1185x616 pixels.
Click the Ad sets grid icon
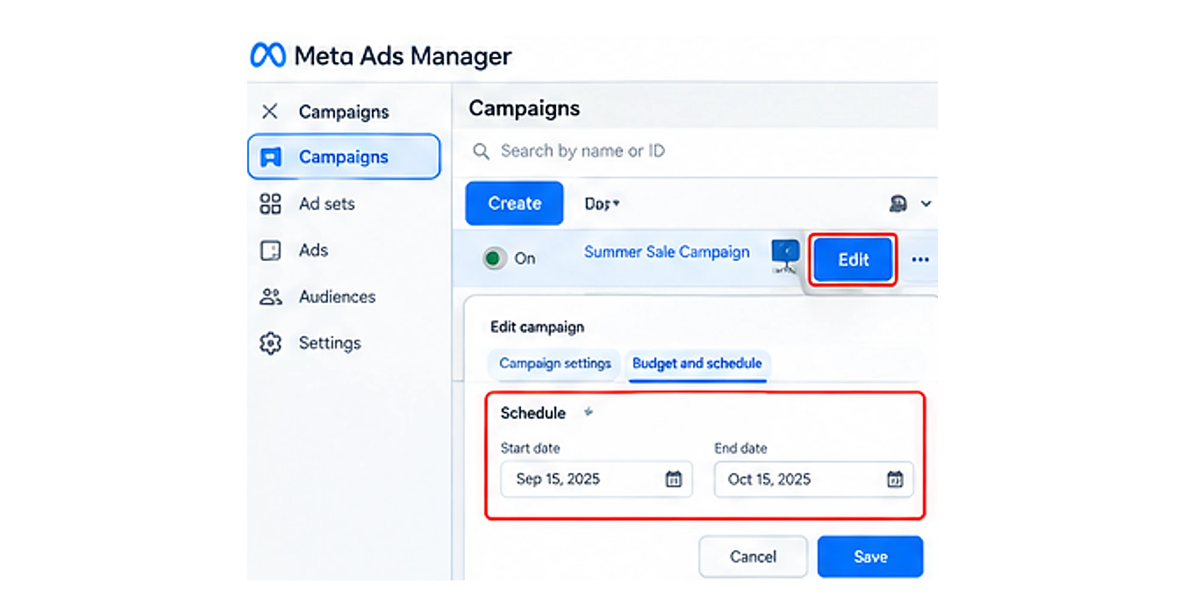point(270,204)
